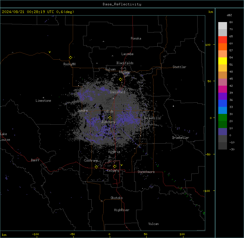Click the Sundre label

83,111
